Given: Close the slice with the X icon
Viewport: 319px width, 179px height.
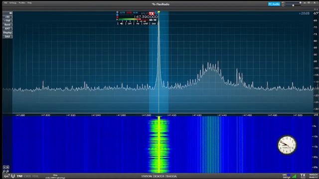Looking at the screenshot, I should tap(118, 12).
